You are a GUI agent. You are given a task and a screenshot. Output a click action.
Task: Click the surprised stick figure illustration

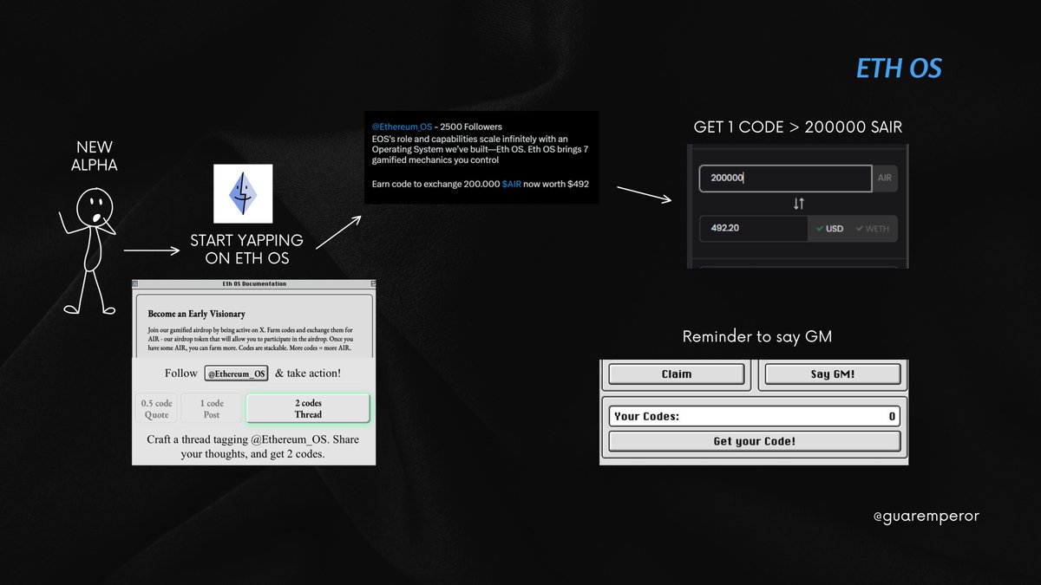coord(90,250)
